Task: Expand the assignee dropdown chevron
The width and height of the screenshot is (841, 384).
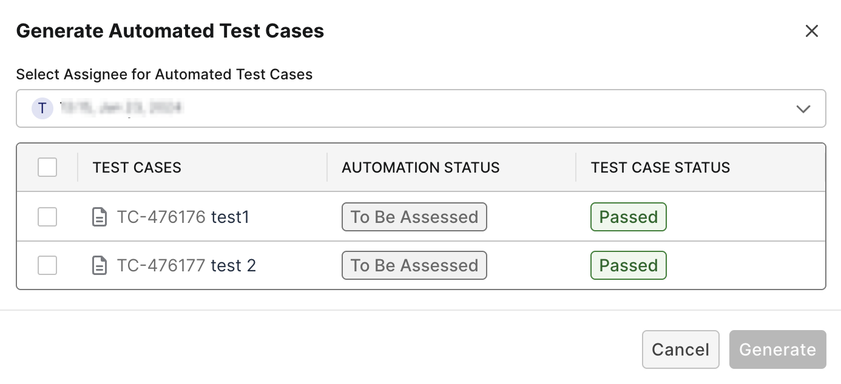Action: (803, 109)
